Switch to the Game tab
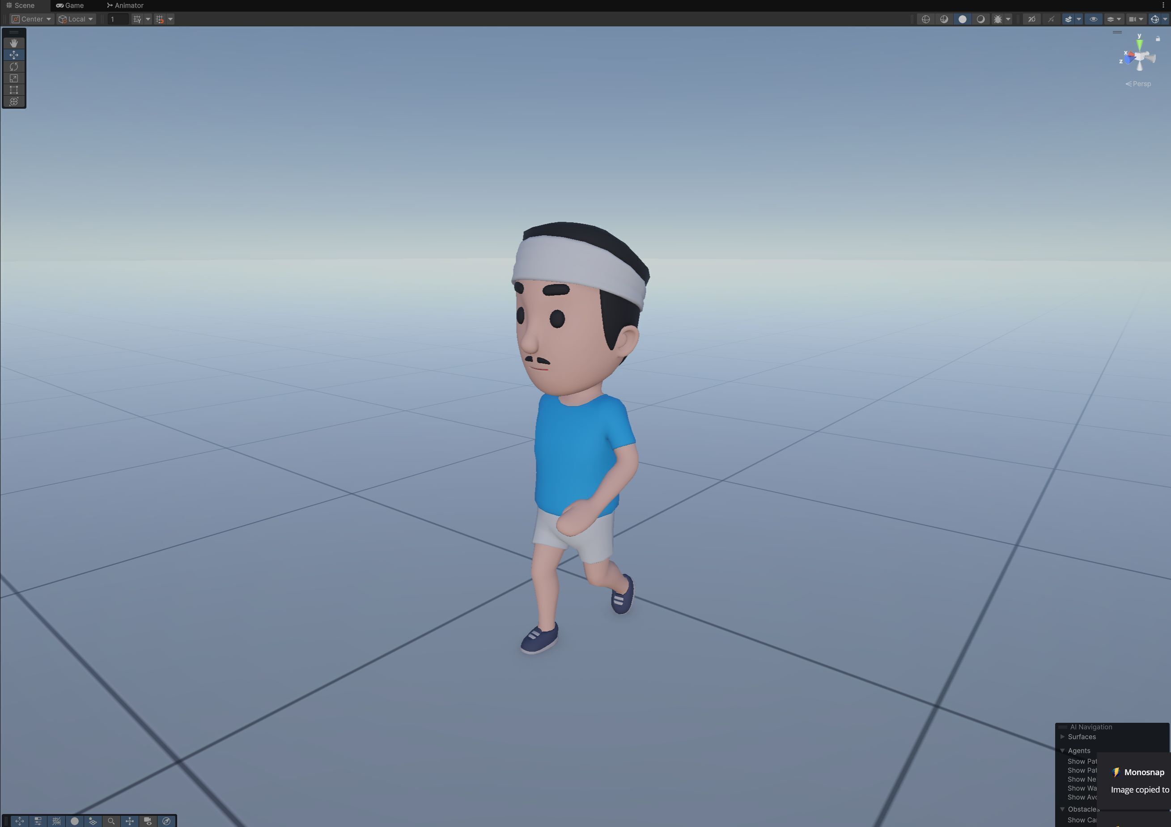 point(70,5)
